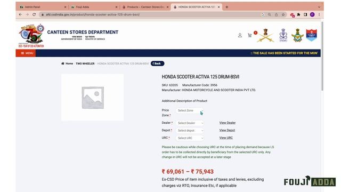Click the tri-services shield emblem
The image size is (341, 192).
[311, 35]
